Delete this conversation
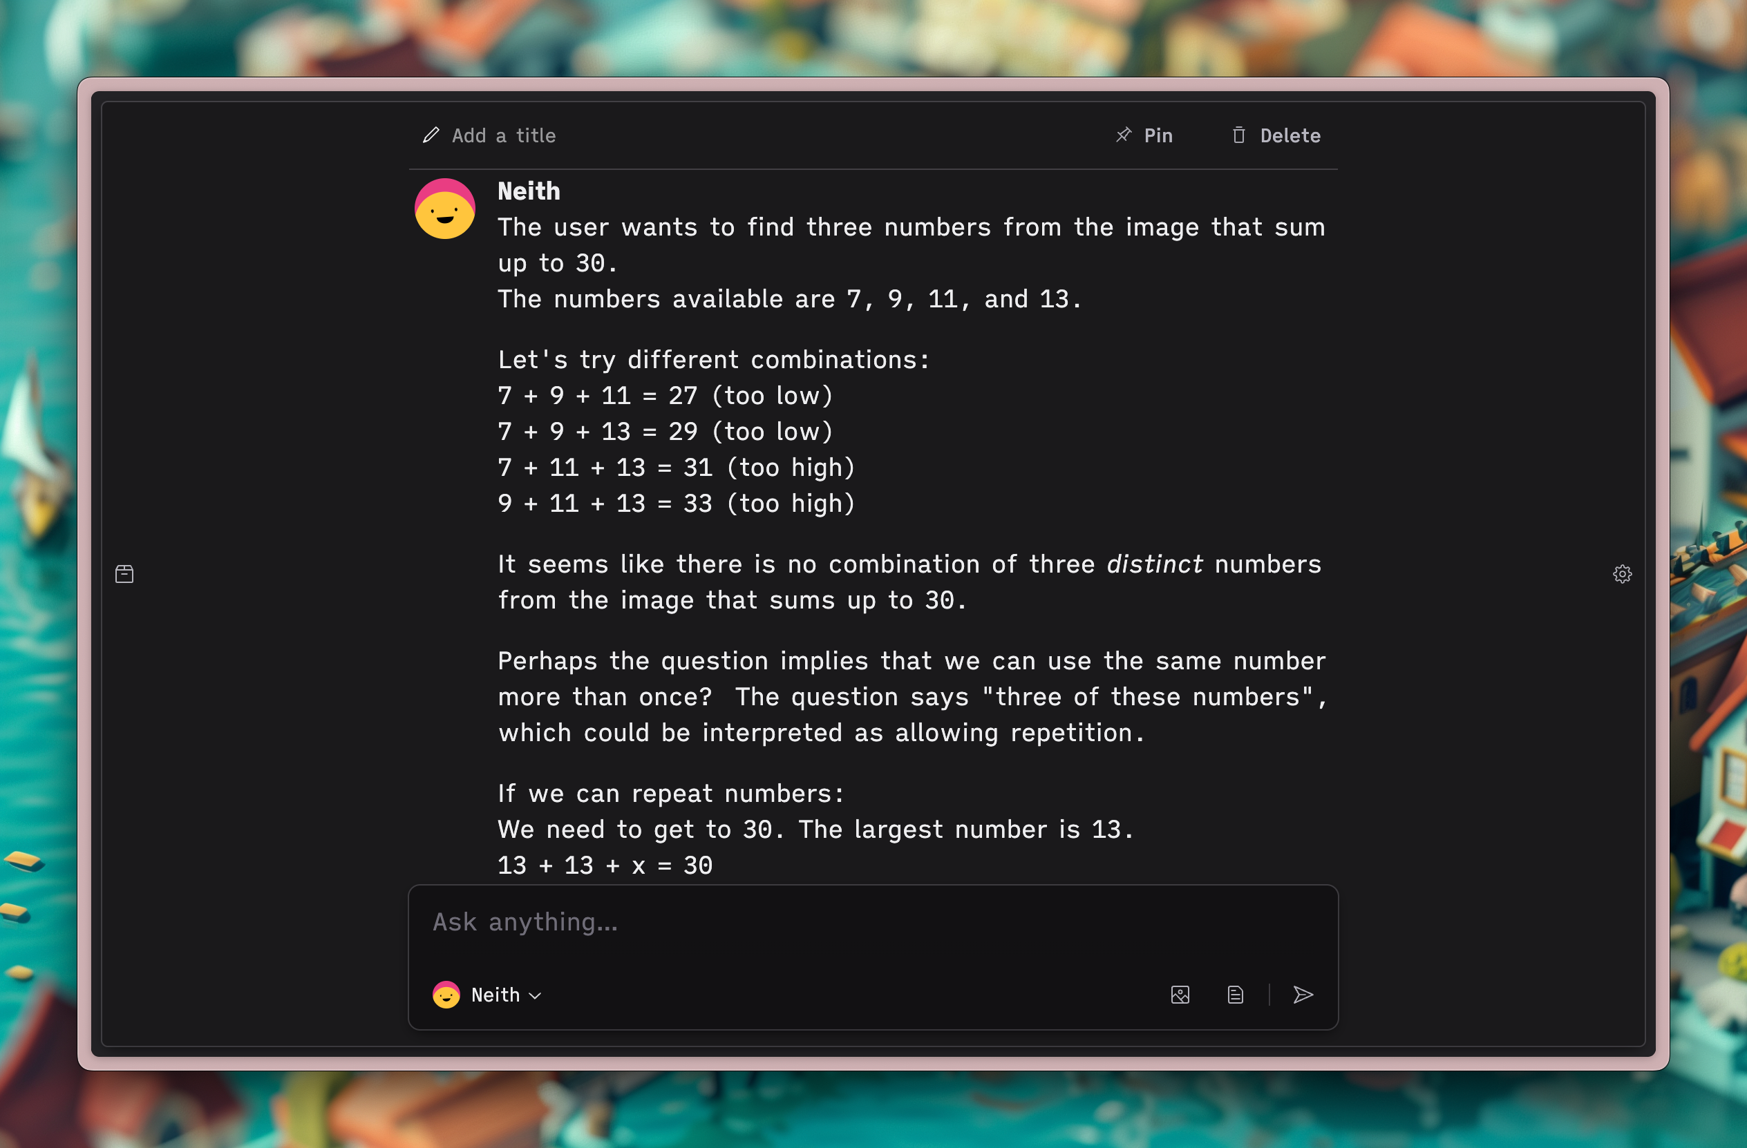Viewport: 1747px width, 1148px height. point(1276,135)
